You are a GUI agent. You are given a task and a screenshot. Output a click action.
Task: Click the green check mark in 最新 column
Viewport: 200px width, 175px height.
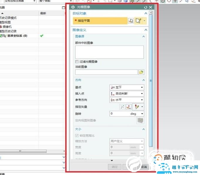(42, 36)
